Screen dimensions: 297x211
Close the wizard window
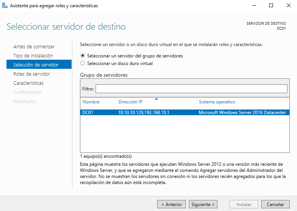pos(288,6)
